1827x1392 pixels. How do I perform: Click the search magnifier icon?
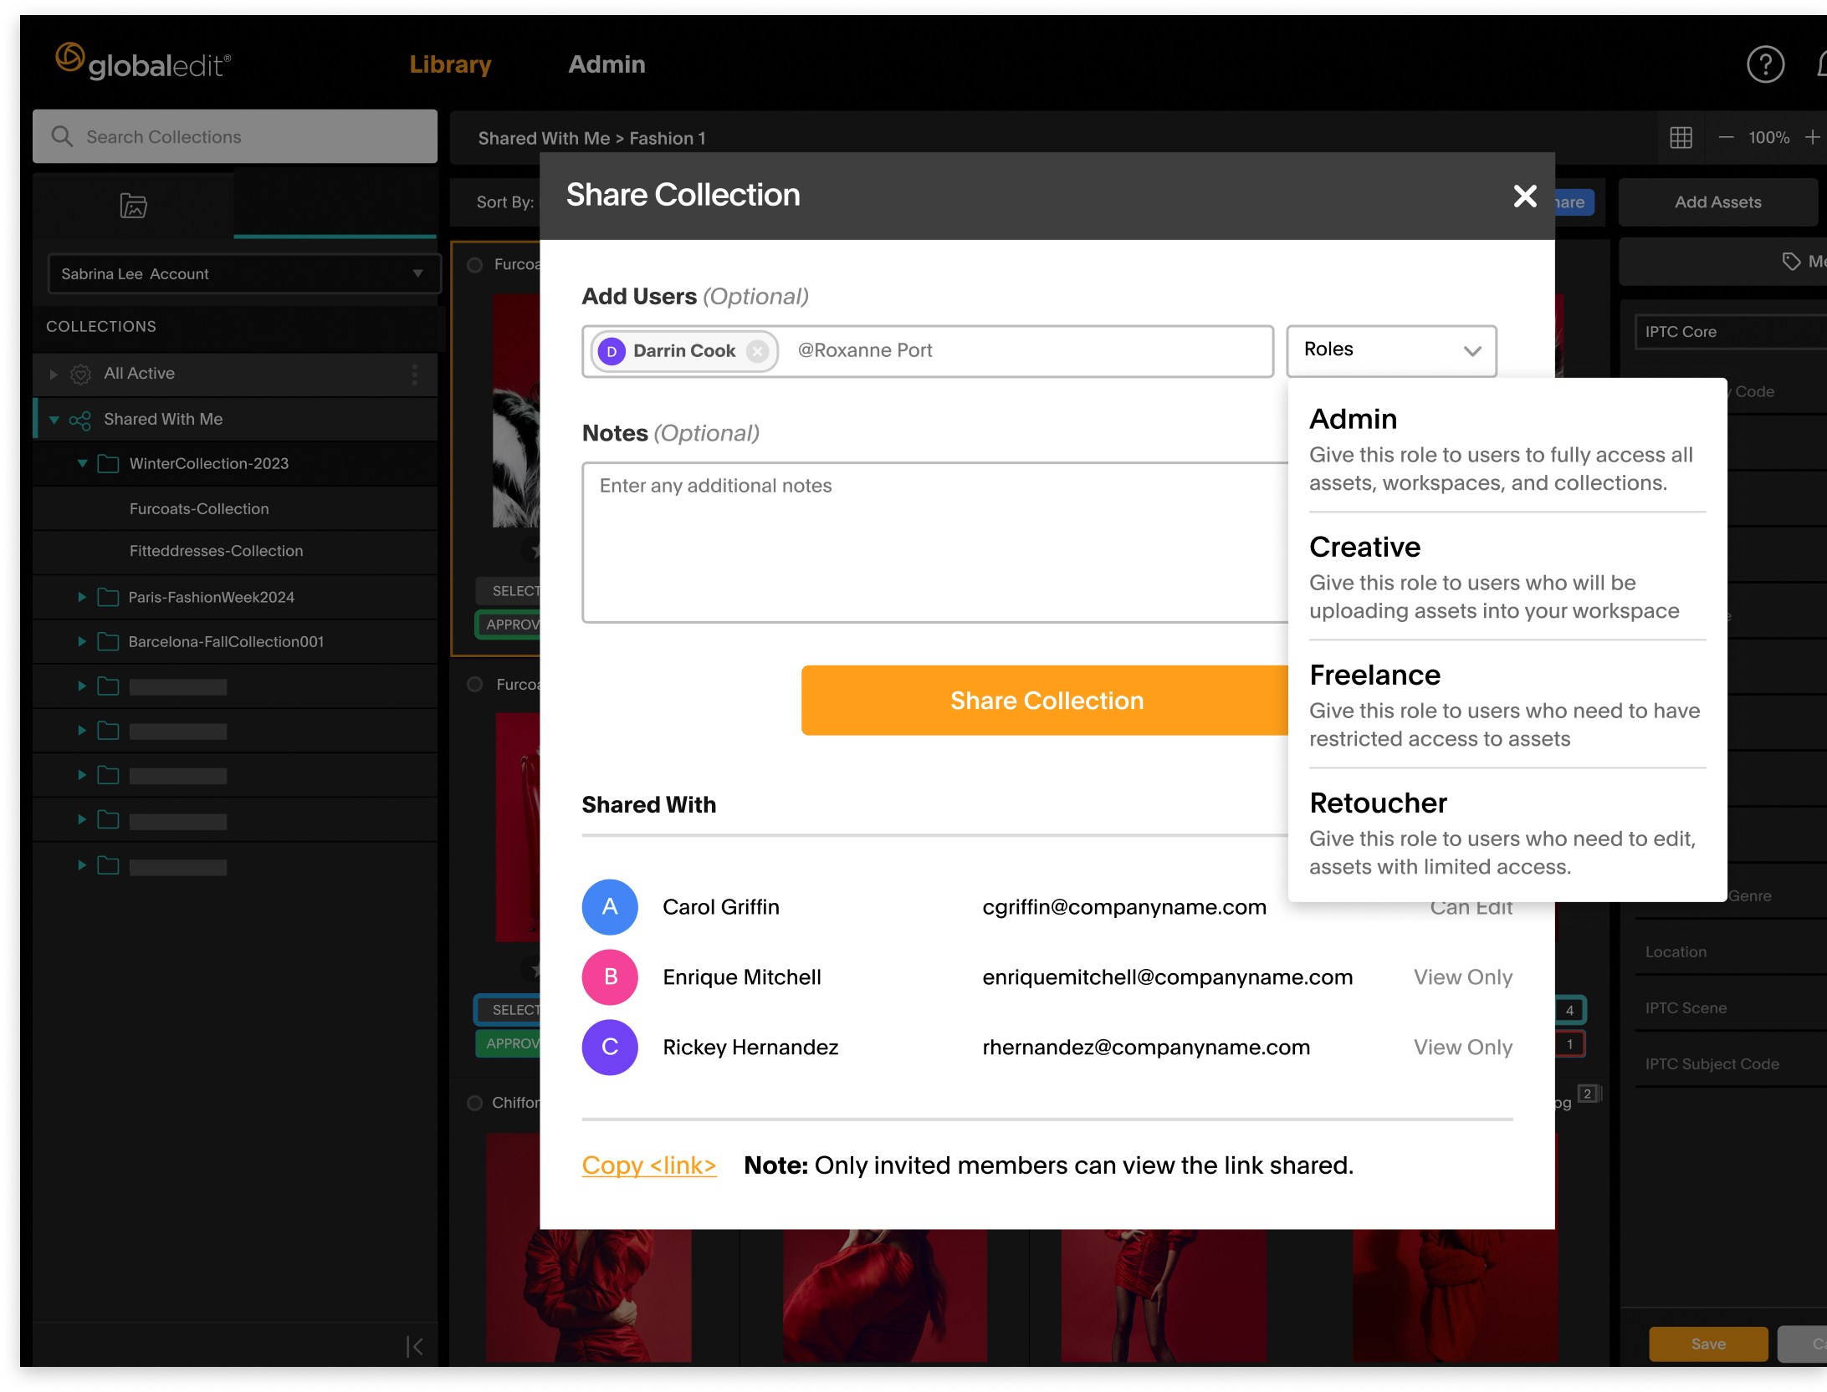click(x=62, y=136)
